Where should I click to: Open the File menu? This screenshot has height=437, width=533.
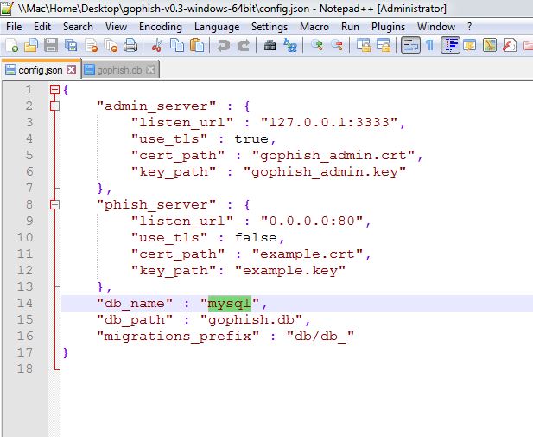click(14, 27)
